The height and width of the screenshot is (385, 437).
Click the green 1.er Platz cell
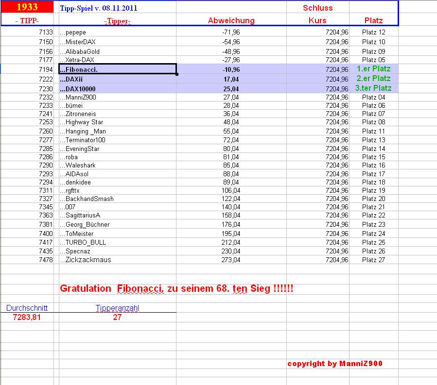click(x=373, y=69)
